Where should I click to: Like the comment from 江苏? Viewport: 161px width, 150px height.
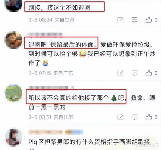[149, 117]
